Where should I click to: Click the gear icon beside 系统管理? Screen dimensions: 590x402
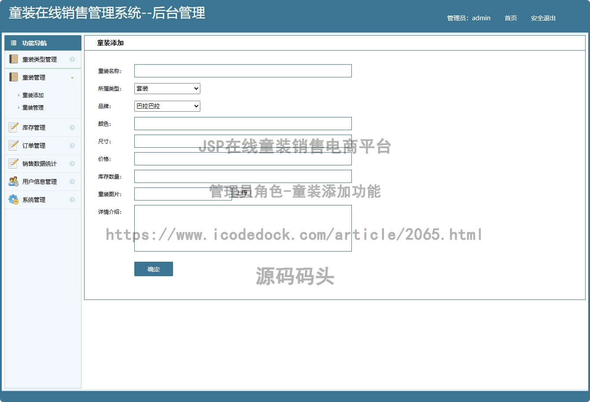click(x=13, y=199)
